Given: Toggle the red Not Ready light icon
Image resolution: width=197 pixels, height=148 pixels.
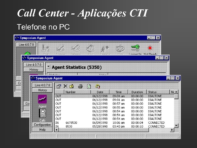Looking at the screenshot, I should click(x=150, y=48).
